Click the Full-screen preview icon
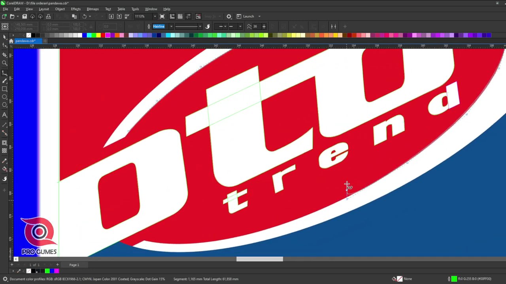The image size is (506, 284). pos(162,16)
